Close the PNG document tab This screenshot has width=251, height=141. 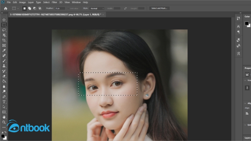(x=103, y=14)
